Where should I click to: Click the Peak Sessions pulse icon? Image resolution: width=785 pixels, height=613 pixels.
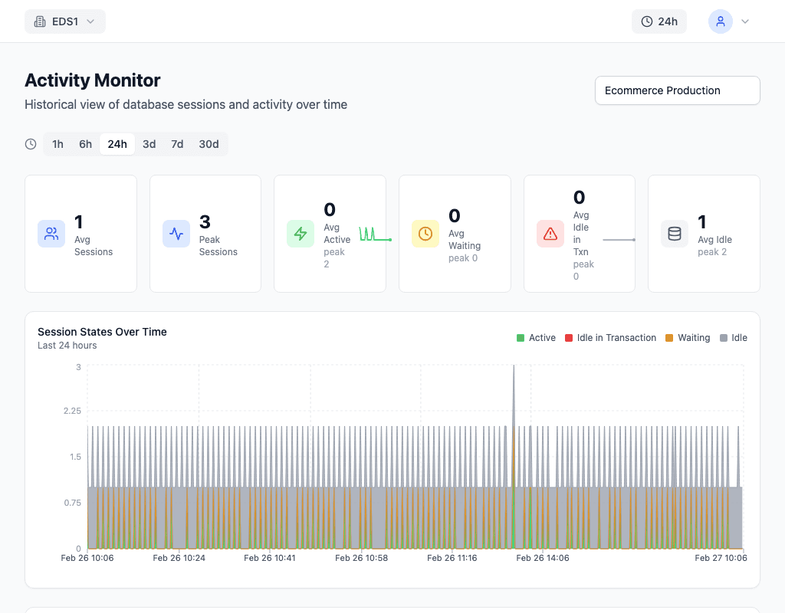pyautogui.click(x=176, y=234)
